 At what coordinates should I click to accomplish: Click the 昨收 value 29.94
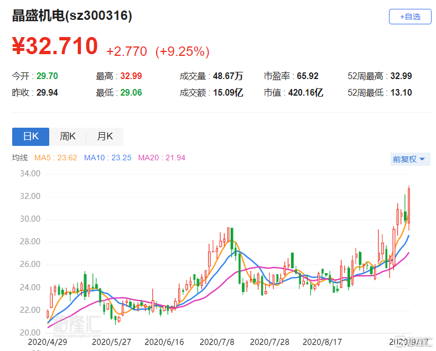[47, 92]
